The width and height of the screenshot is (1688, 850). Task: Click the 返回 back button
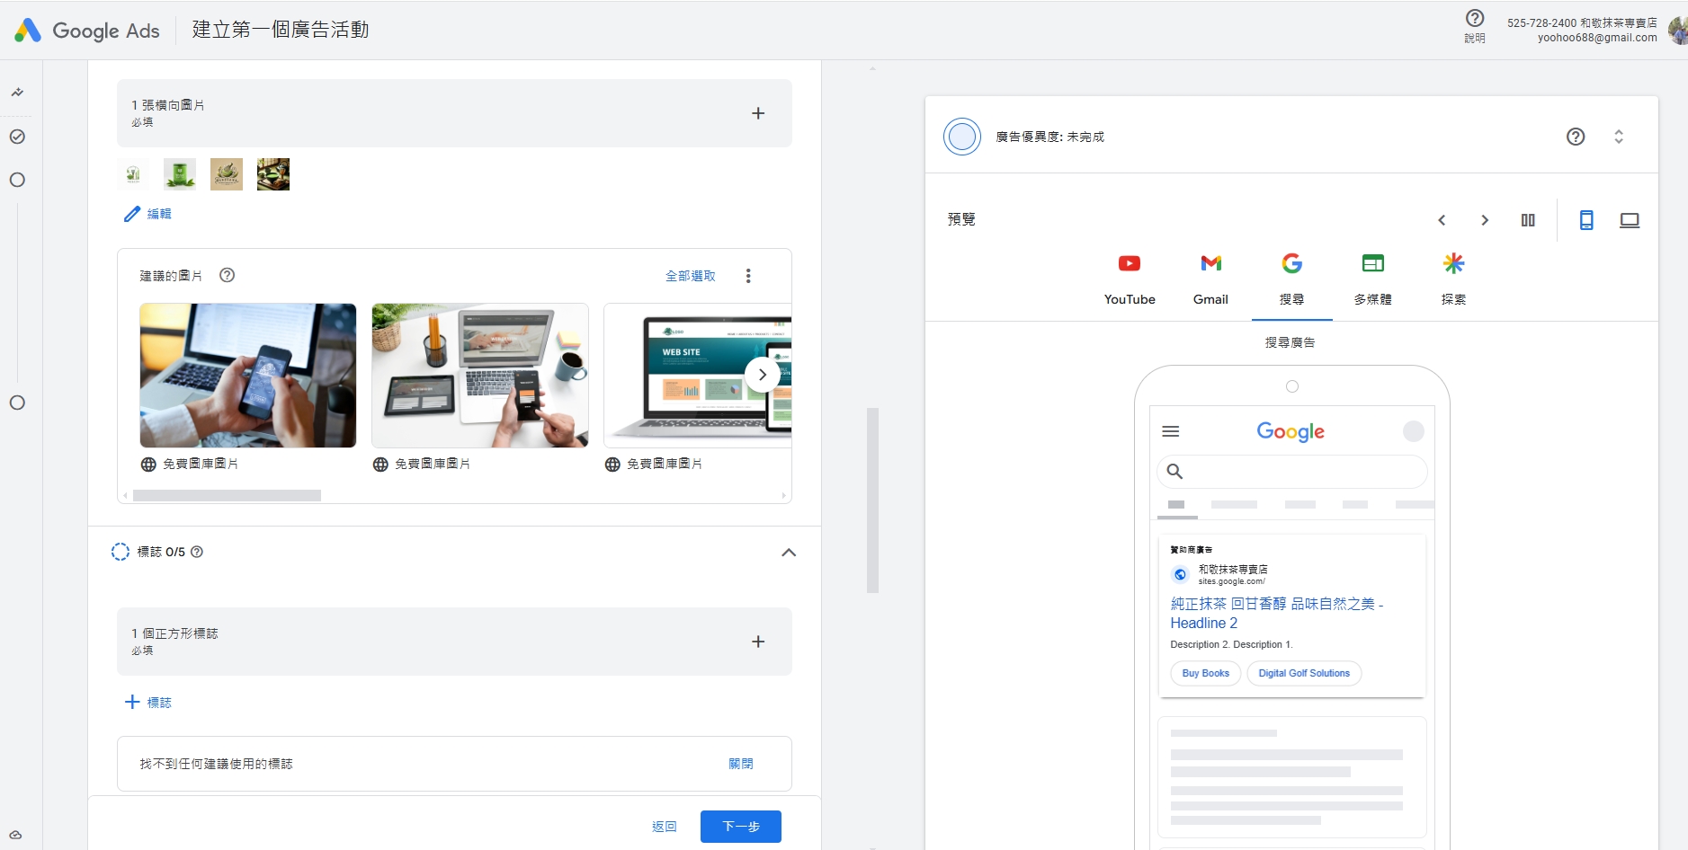(x=665, y=827)
